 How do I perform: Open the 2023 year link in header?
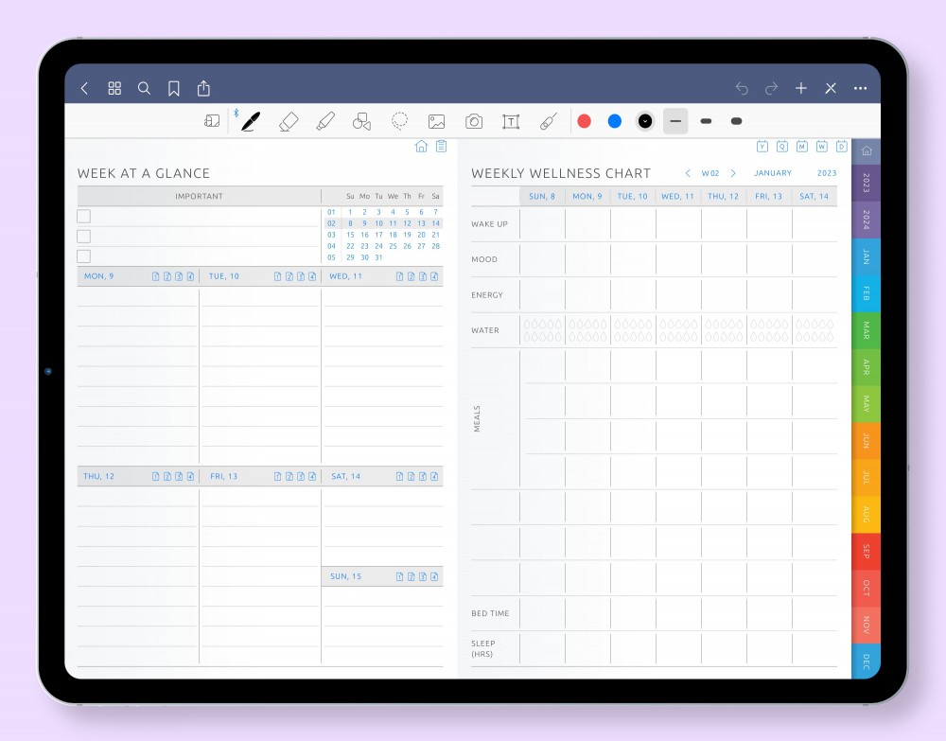pyautogui.click(x=827, y=173)
